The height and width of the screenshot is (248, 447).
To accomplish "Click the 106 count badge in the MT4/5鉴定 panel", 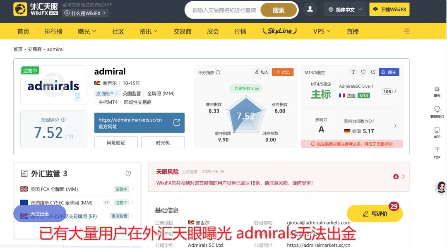I will tap(387, 91).
